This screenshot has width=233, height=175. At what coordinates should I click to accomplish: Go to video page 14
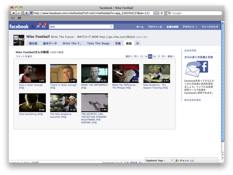[146, 56]
